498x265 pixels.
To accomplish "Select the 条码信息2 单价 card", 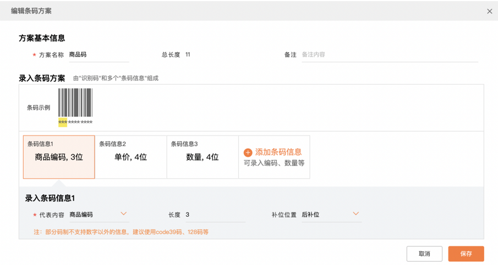I will point(130,157).
